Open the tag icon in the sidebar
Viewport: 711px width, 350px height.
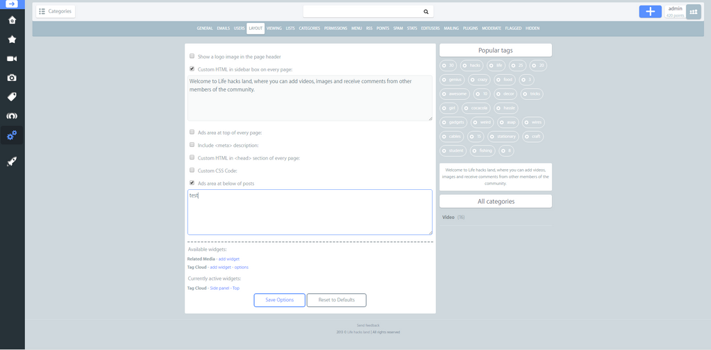(12, 97)
